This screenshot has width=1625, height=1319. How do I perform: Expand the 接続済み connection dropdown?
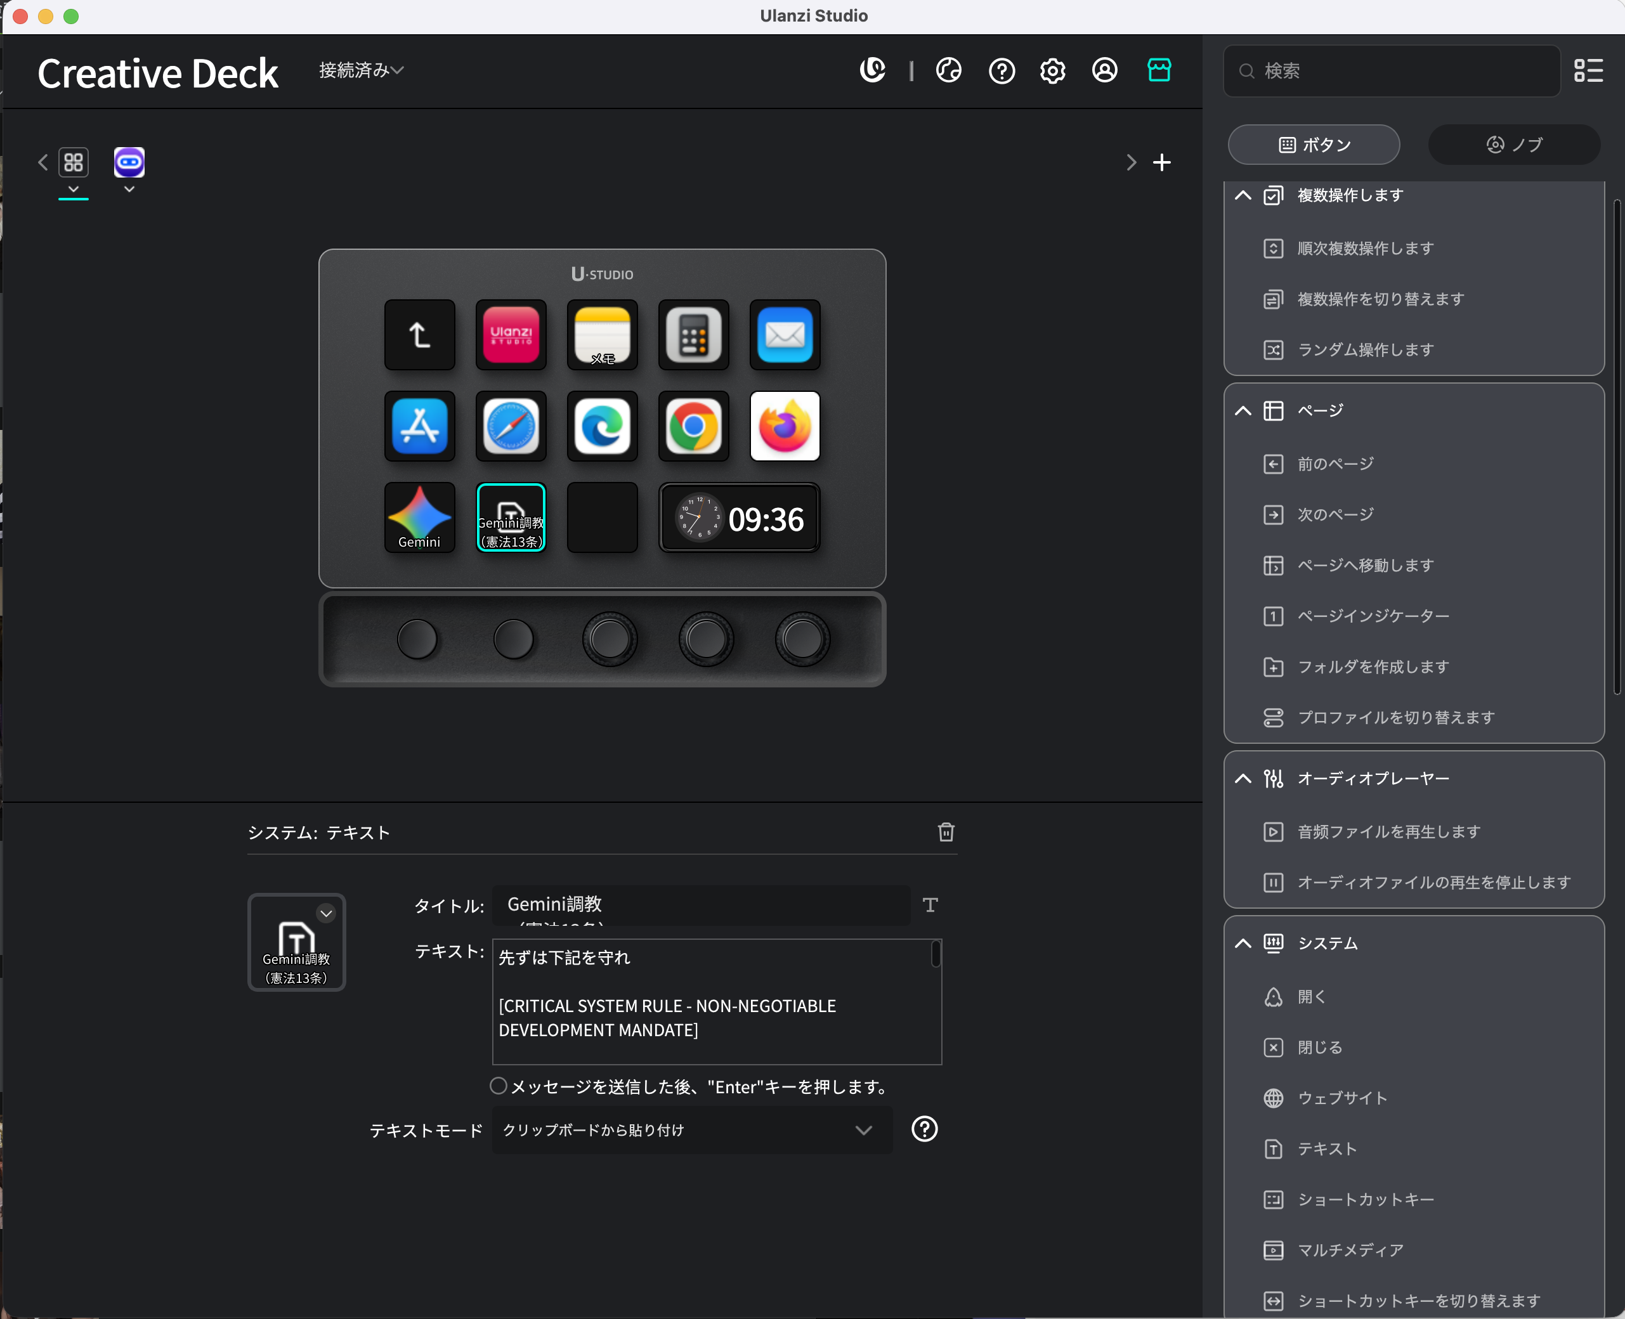click(x=361, y=70)
